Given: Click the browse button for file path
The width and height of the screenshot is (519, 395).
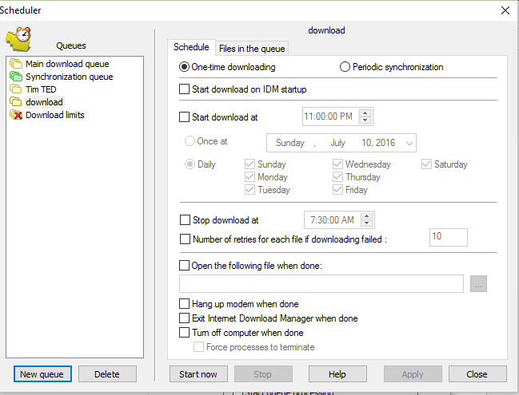Looking at the screenshot, I should 478,283.
